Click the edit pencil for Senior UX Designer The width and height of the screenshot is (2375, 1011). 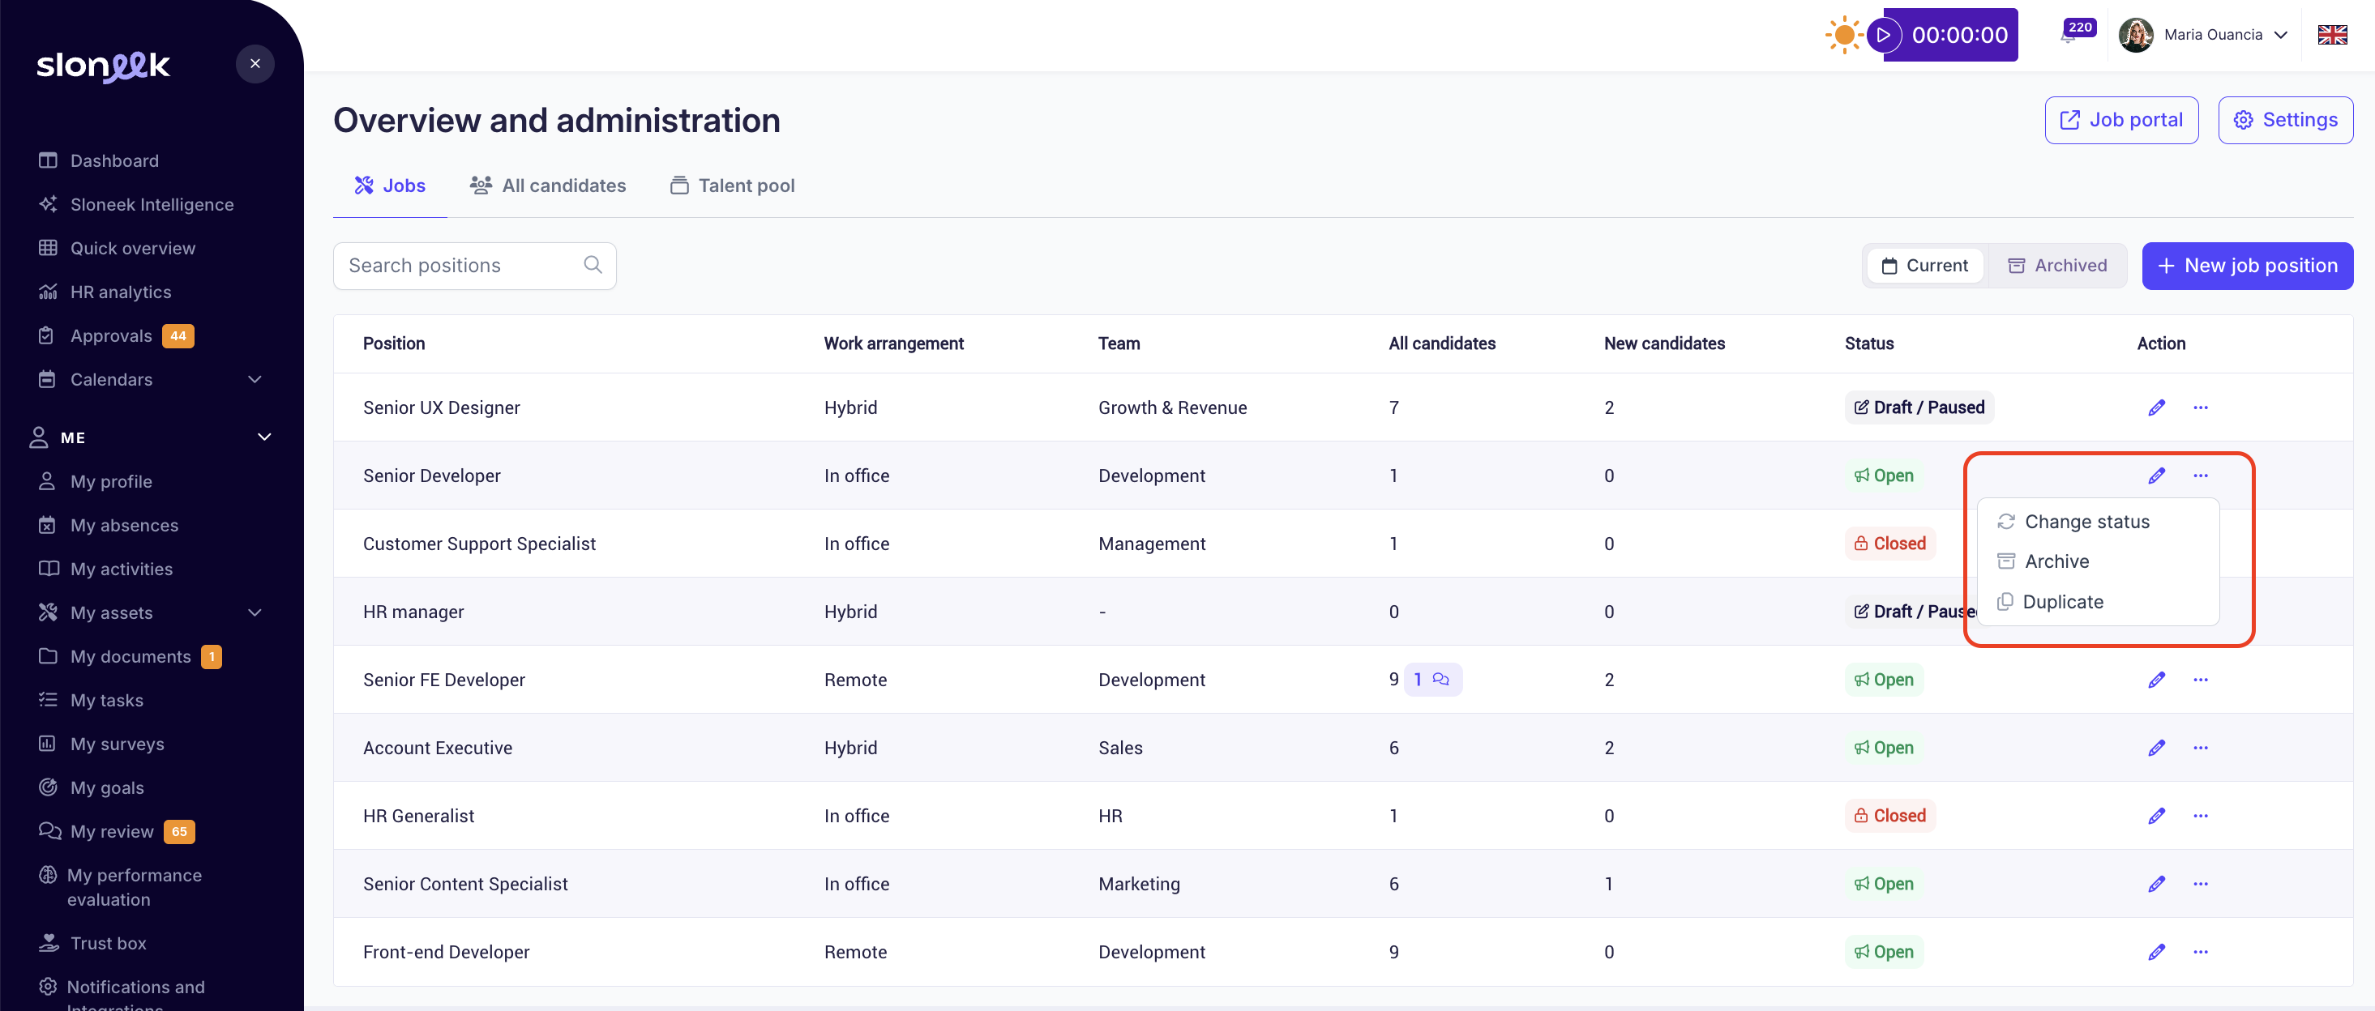click(2155, 407)
